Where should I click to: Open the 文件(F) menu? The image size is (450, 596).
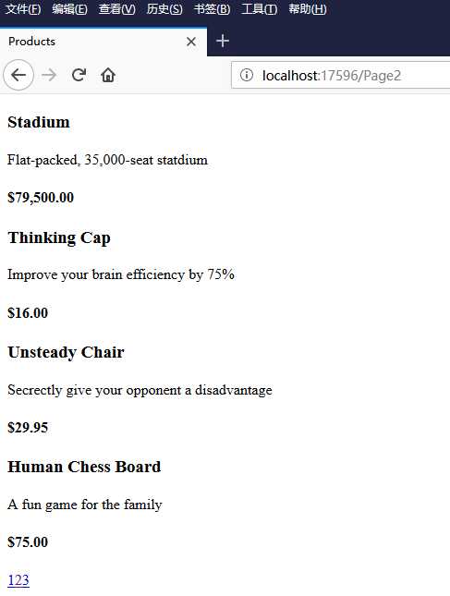[23, 8]
